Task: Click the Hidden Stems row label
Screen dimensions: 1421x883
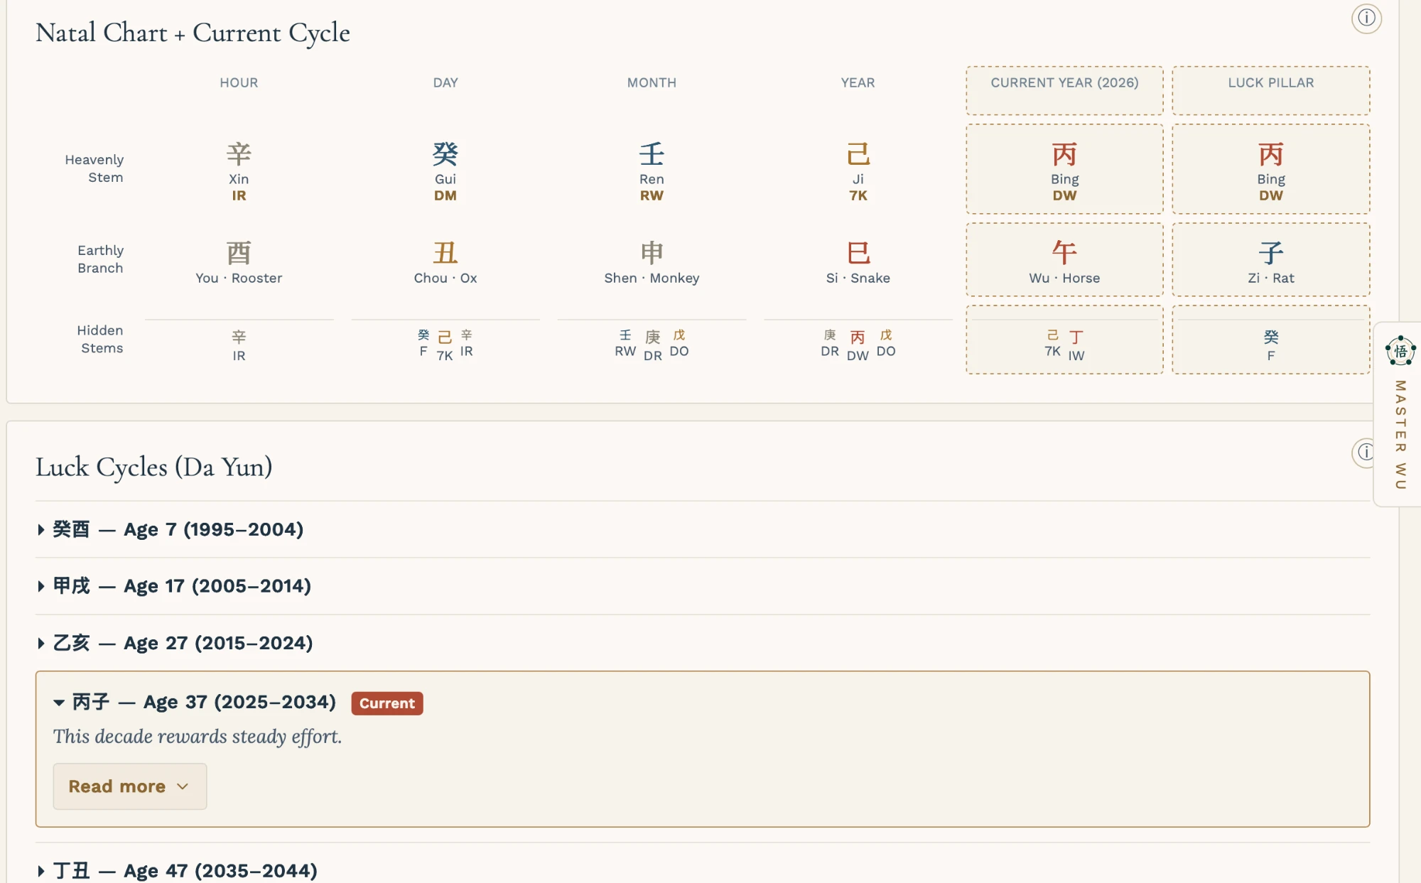Action: (100, 339)
